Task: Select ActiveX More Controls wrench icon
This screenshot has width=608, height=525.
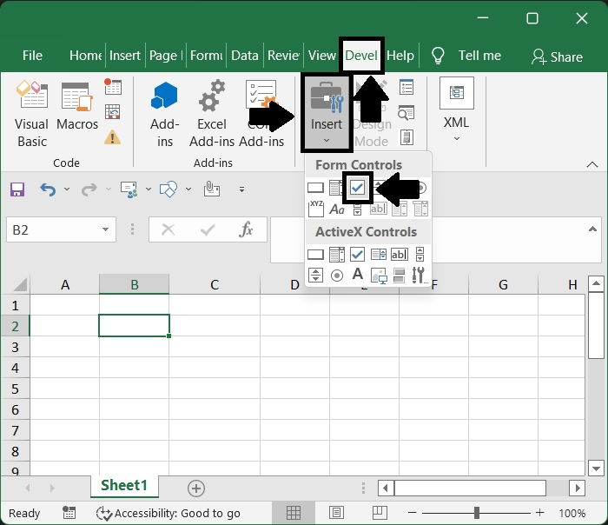Action: point(420,276)
